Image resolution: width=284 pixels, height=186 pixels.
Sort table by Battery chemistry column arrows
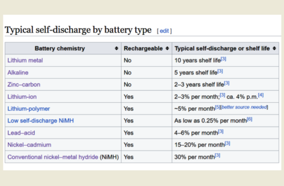(x=117, y=48)
